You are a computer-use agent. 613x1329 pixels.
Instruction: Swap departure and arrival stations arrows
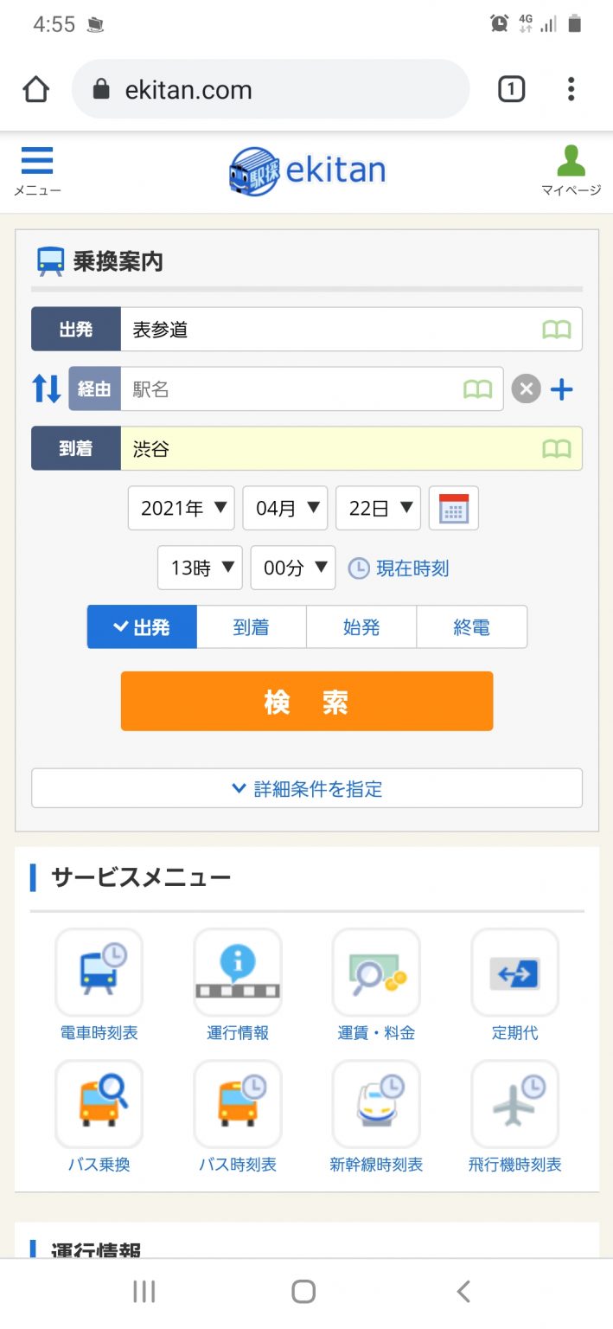tap(47, 389)
